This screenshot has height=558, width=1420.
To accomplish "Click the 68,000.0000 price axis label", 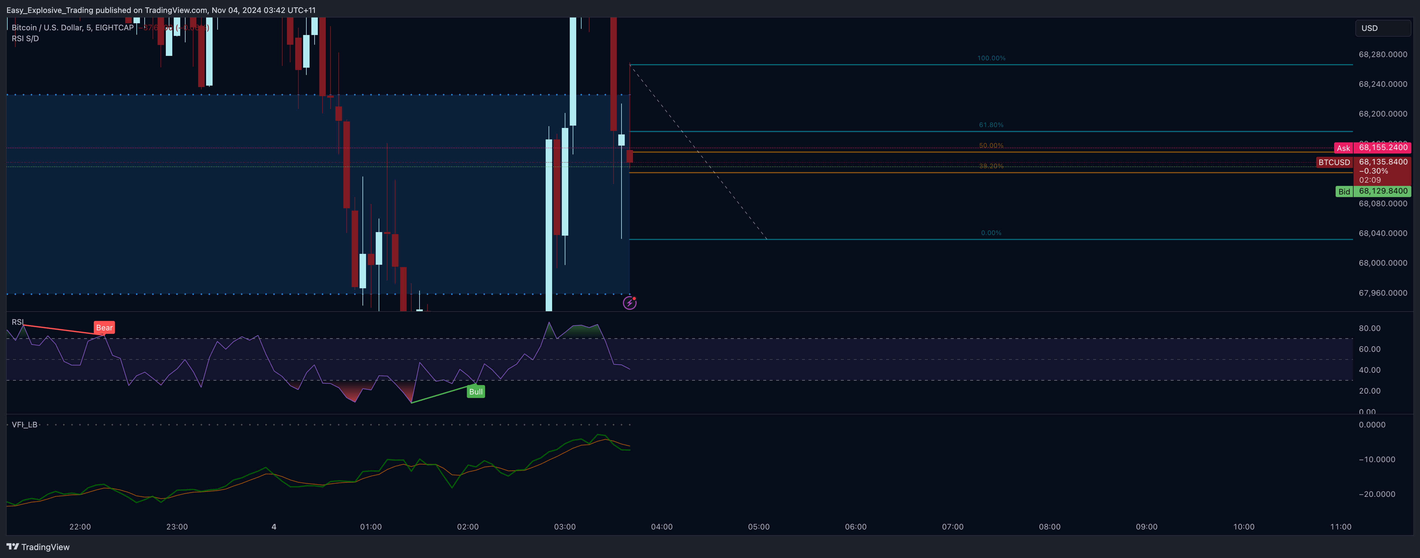I will click(x=1382, y=263).
